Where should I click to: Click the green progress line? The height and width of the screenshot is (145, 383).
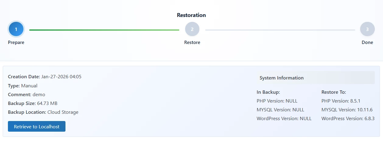(104, 30)
